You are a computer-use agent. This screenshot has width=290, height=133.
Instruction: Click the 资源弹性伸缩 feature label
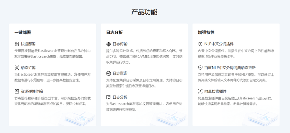pyautogui.click(x=32, y=91)
